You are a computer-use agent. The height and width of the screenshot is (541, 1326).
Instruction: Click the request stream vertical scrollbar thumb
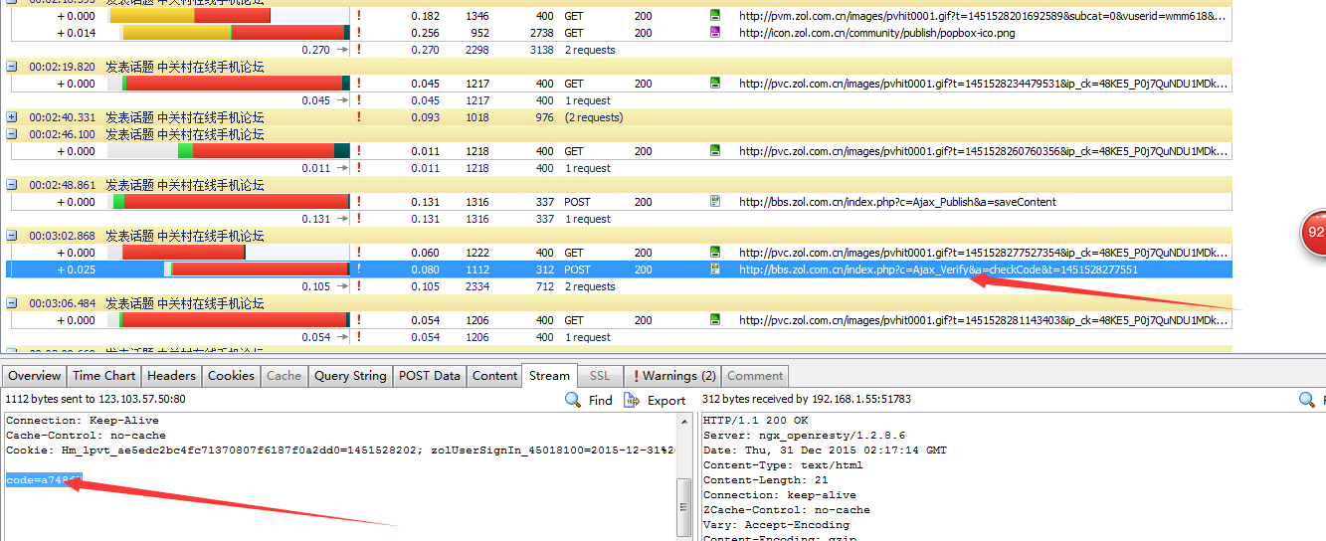pos(684,505)
